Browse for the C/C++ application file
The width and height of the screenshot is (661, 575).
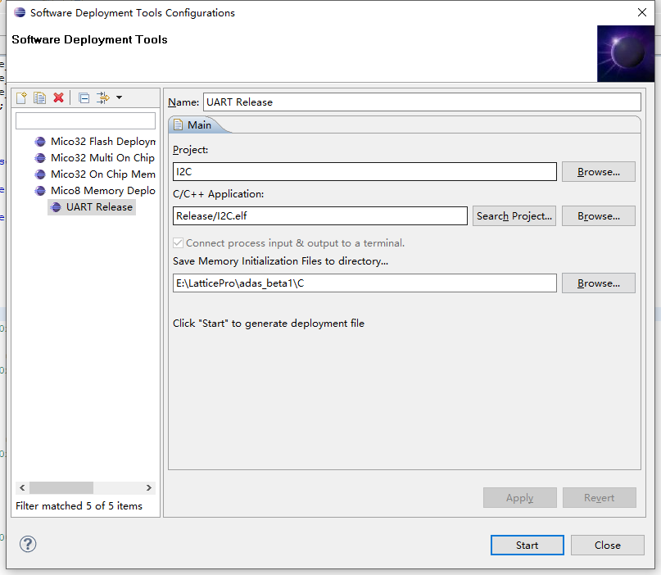(x=598, y=216)
